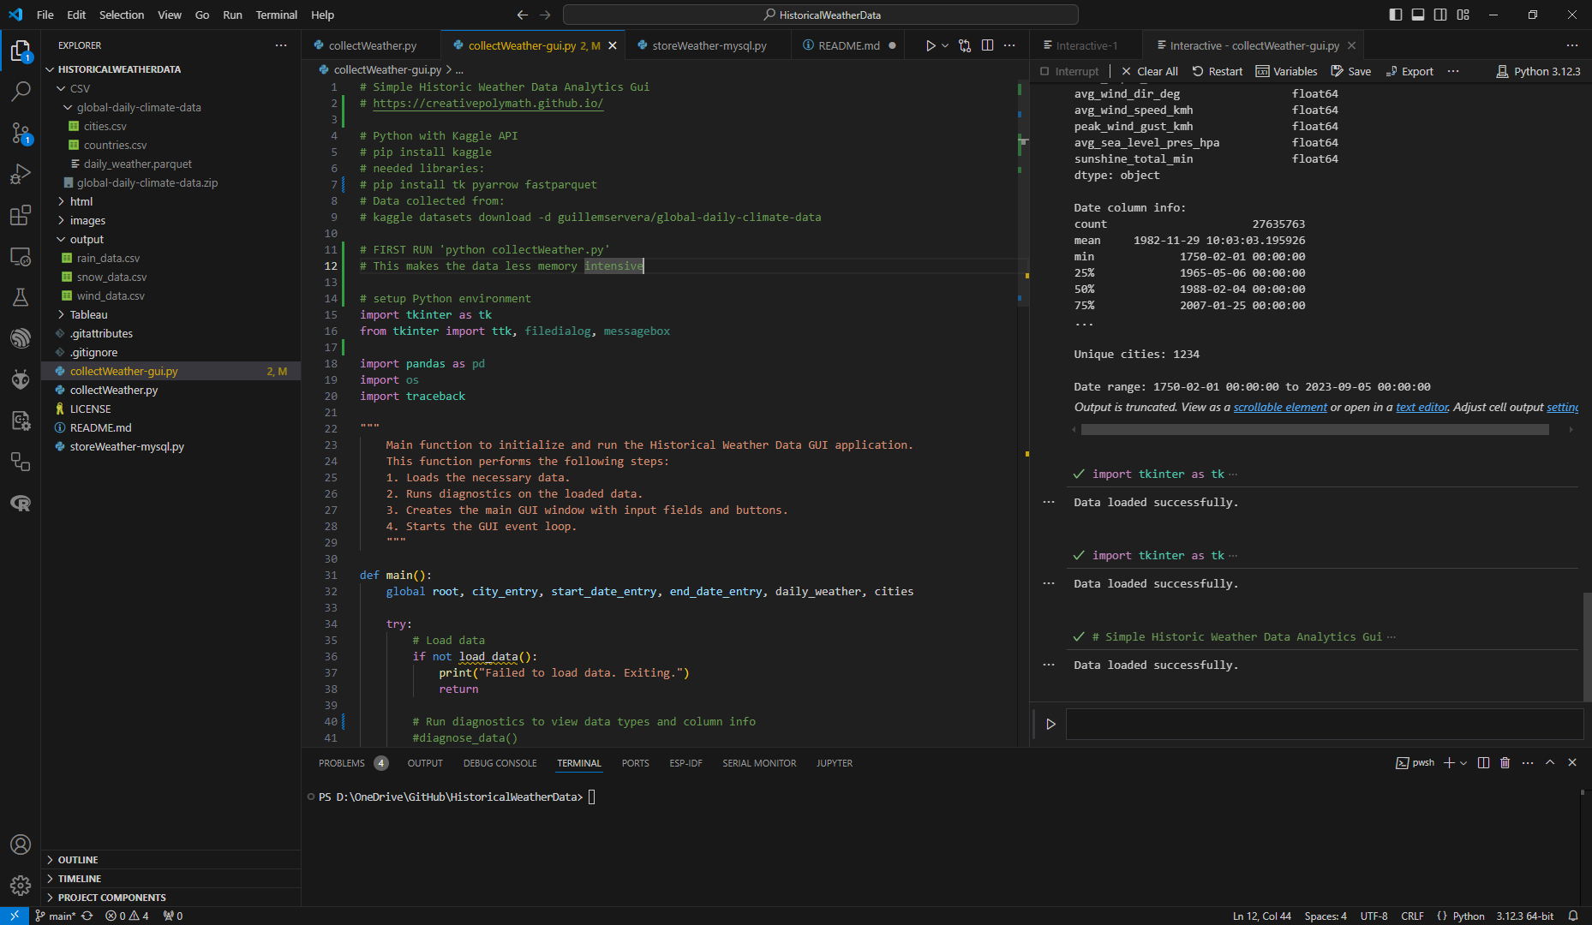The width and height of the screenshot is (1592, 925).
Task: Open Customize Layout button
Action: (1463, 15)
